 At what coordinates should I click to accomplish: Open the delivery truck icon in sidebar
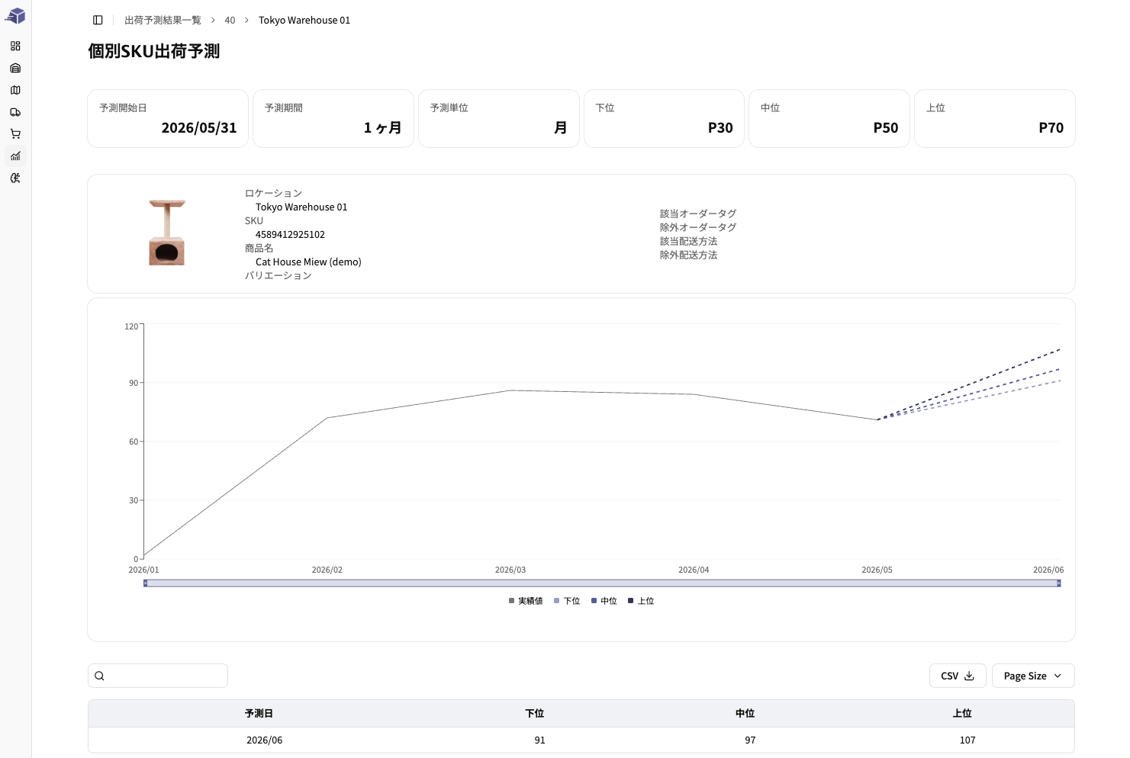tap(15, 112)
